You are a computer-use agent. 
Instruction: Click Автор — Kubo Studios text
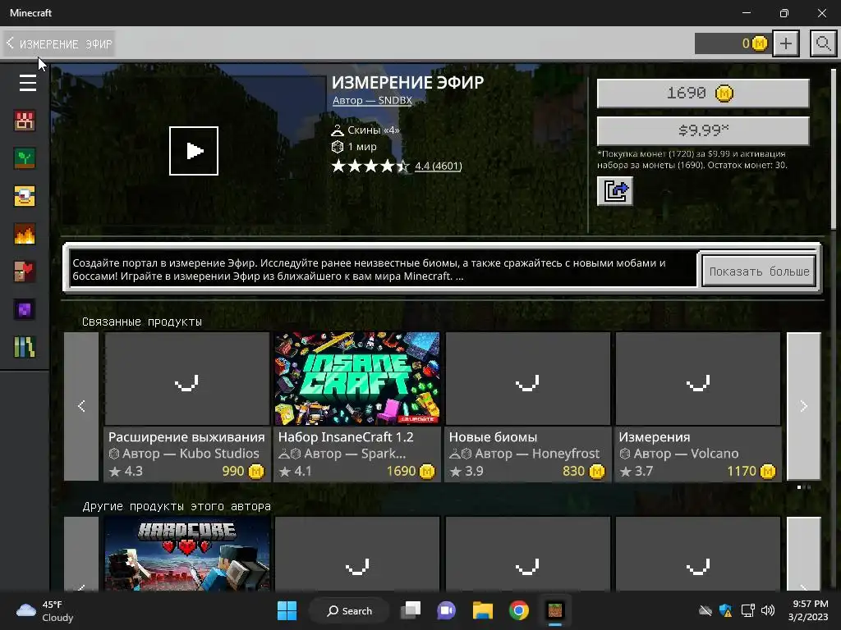[x=191, y=454]
